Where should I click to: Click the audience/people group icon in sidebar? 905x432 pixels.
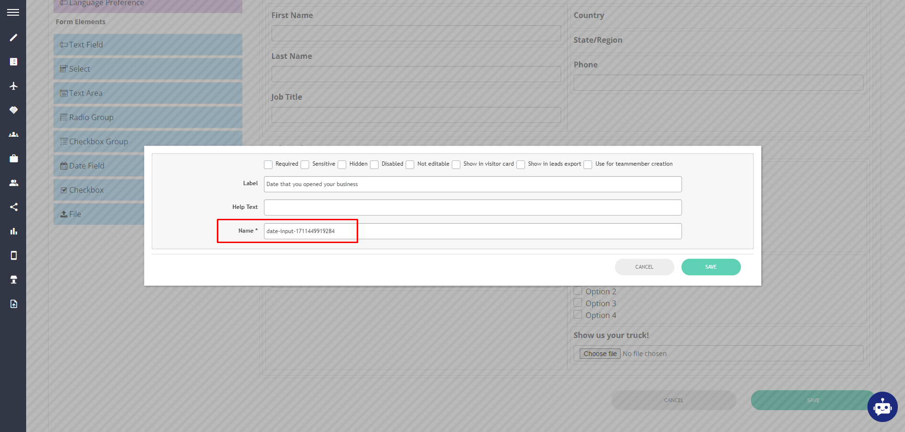click(x=13, y=134)
